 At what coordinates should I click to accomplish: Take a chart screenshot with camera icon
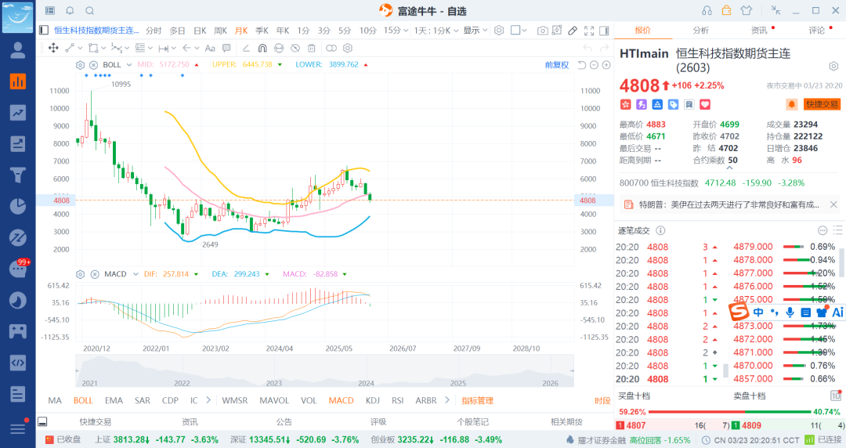543,31
